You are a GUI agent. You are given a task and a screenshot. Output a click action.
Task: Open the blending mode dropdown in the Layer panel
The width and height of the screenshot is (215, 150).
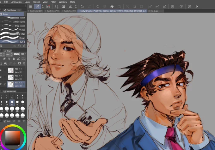coord(9,54)
